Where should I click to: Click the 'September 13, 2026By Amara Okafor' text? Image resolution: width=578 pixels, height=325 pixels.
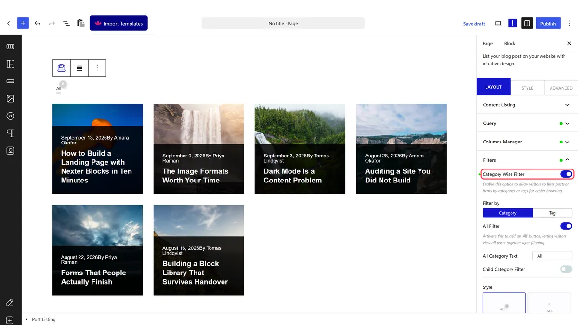[95, 140]
